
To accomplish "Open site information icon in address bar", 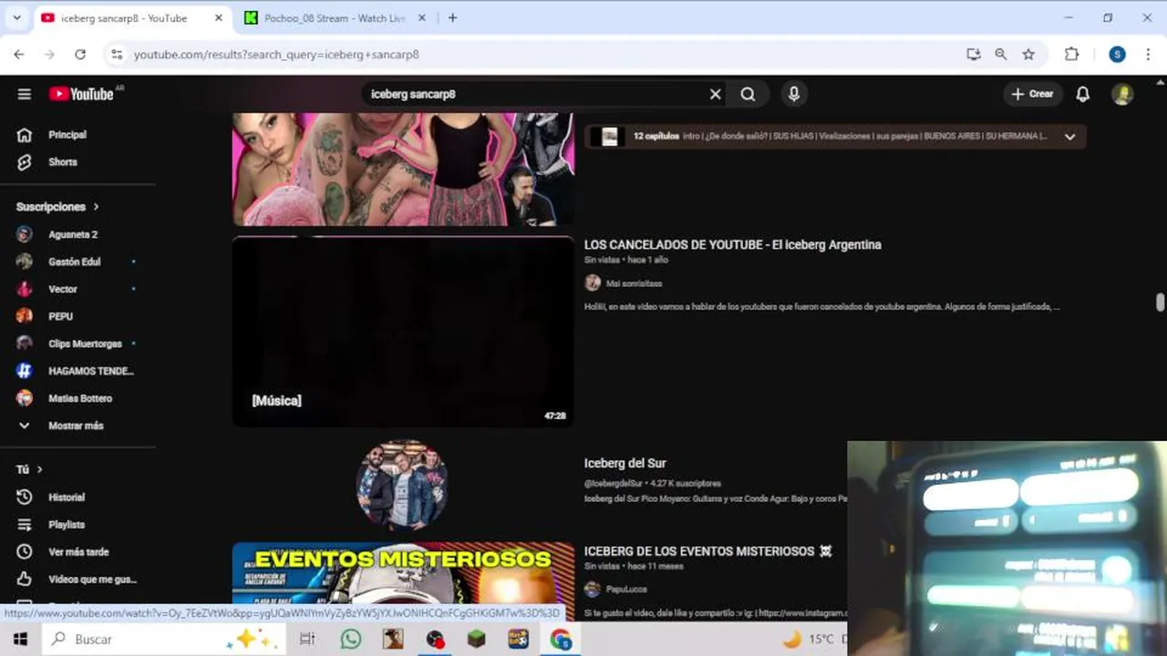I will [x=116, y=55].
